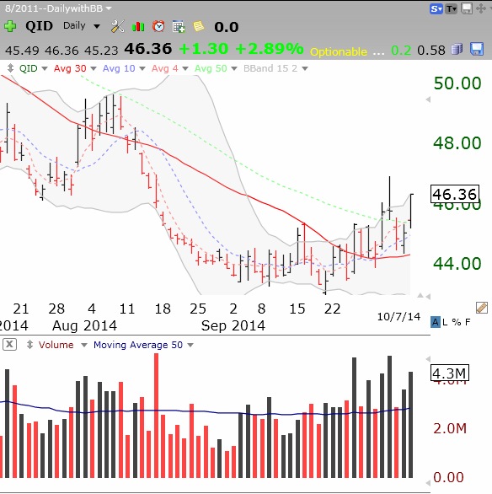
Task: Click the 46.36 last price value
Action: point(148,49)
